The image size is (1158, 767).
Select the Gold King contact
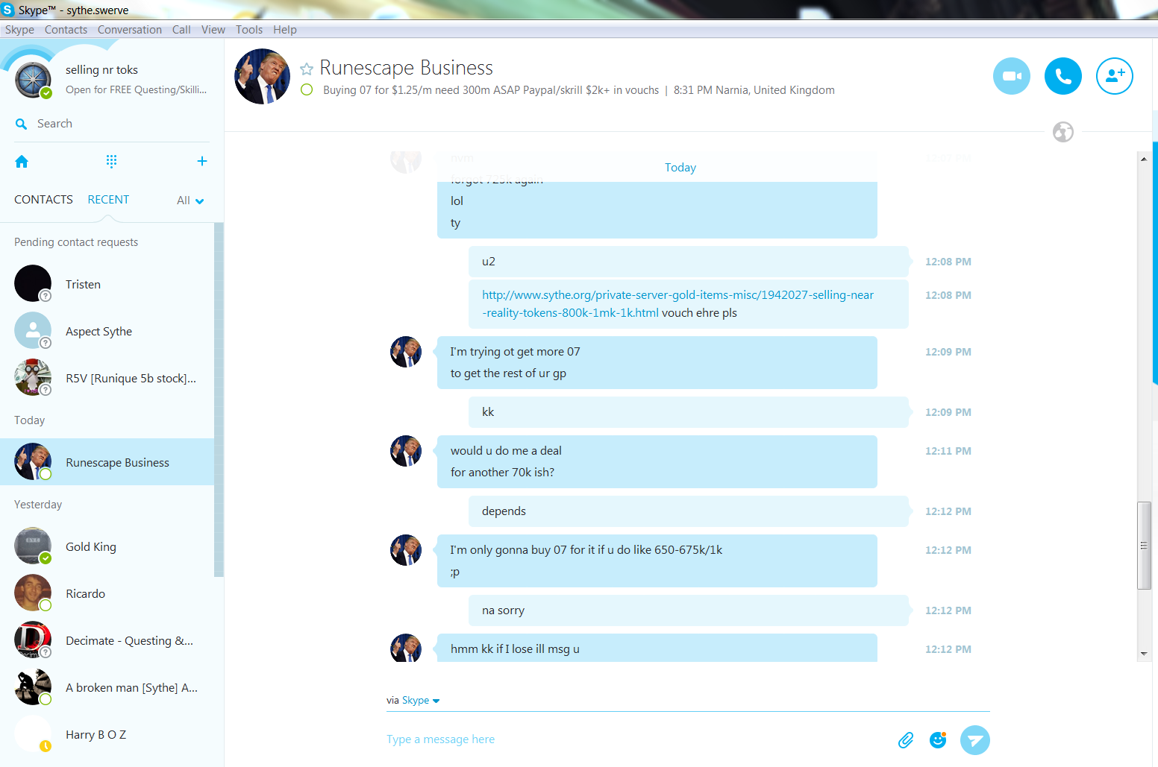point(107,546)
